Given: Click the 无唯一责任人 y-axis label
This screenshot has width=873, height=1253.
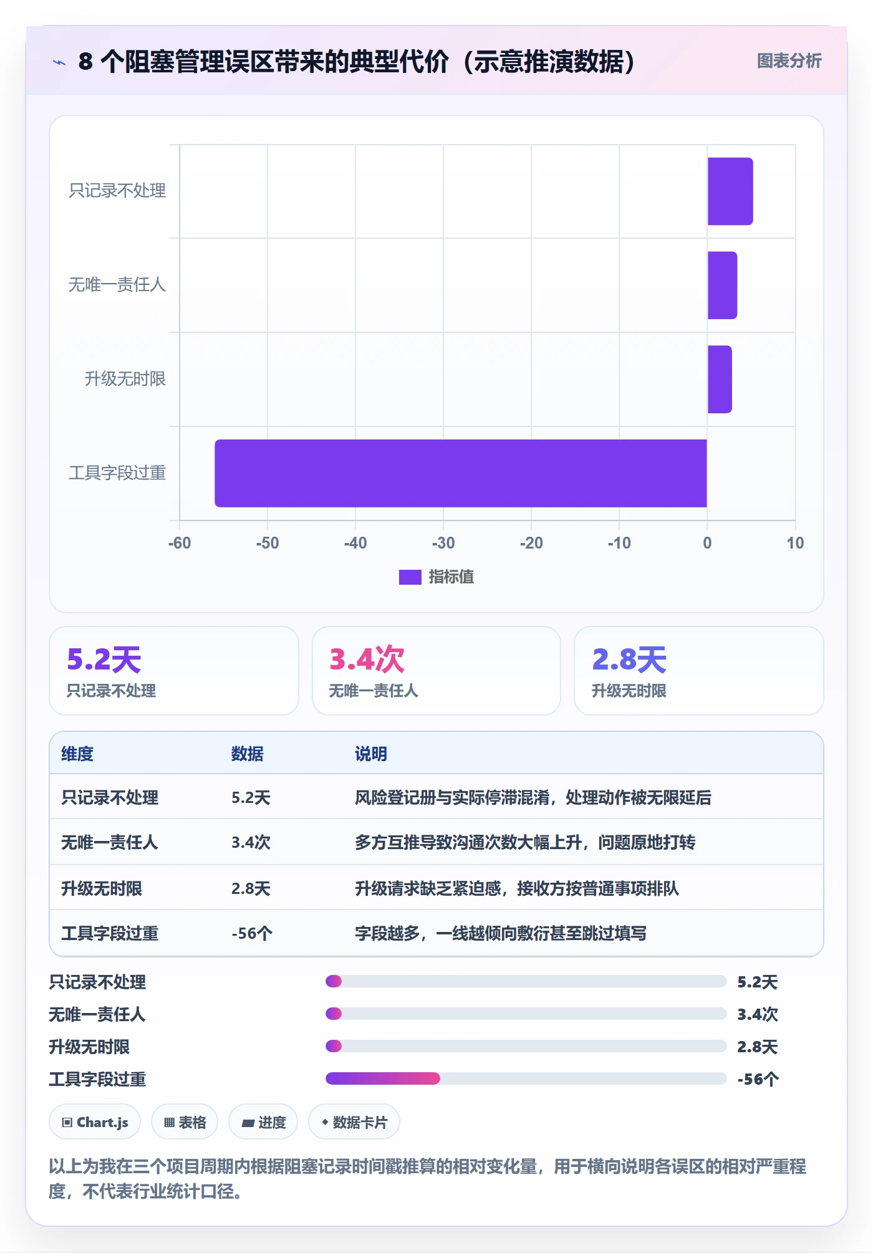Looking at the screenshot, I should click(x=117, y=285).
